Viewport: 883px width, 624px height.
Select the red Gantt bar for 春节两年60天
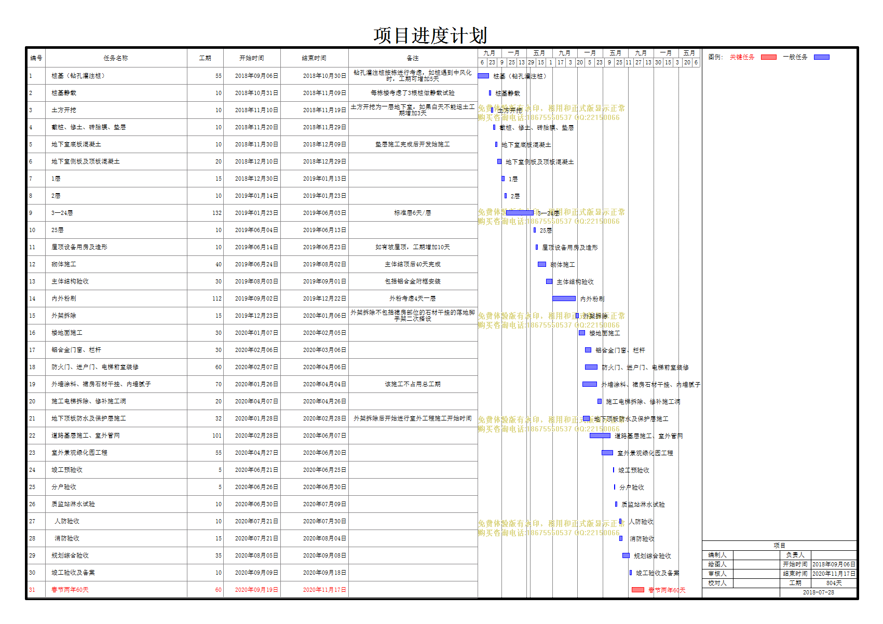point(638,590)
